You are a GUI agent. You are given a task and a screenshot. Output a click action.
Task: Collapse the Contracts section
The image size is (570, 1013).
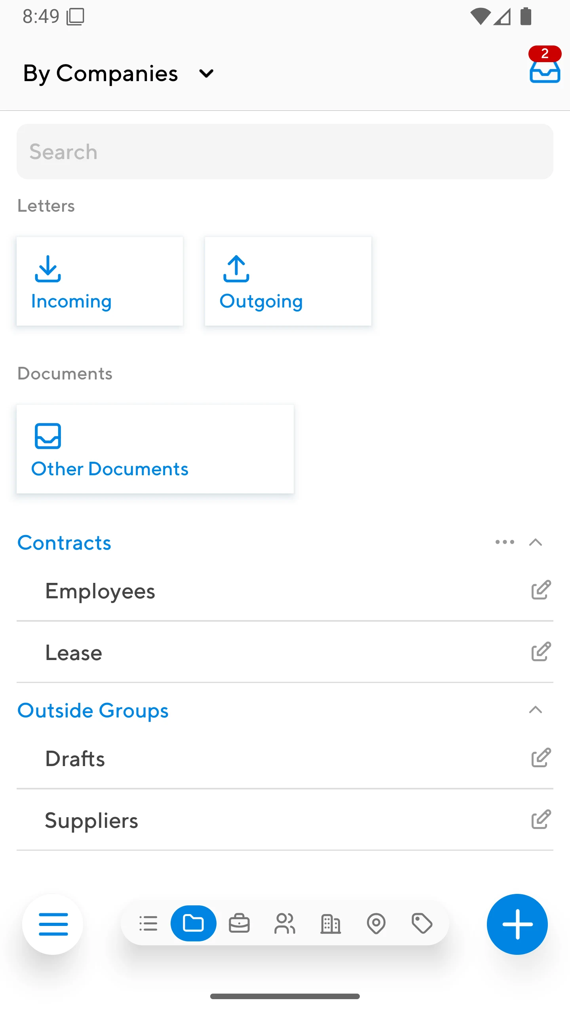(536, 542)
